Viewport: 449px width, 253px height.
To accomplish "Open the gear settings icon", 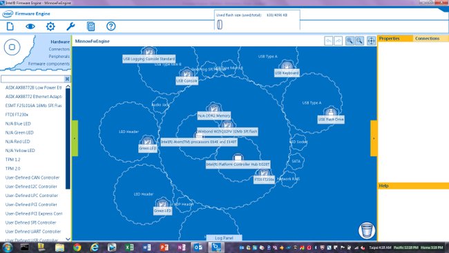I will click(50, 26).
